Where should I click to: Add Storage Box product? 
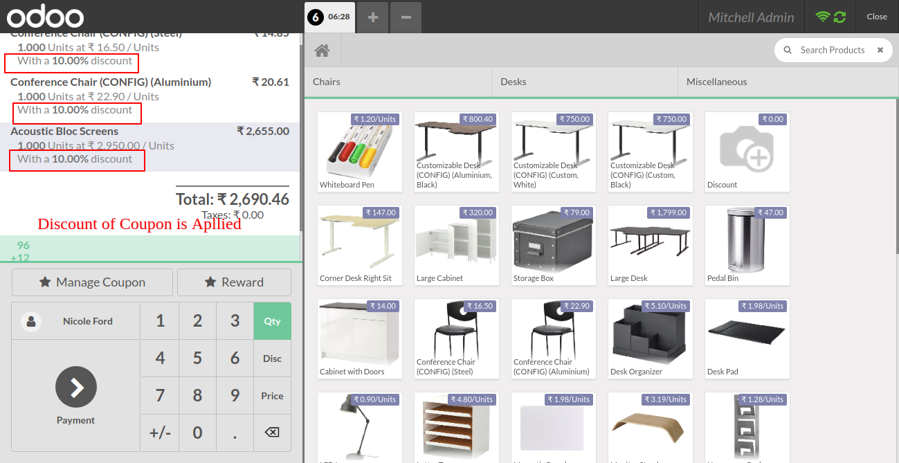tap(554, 245)
